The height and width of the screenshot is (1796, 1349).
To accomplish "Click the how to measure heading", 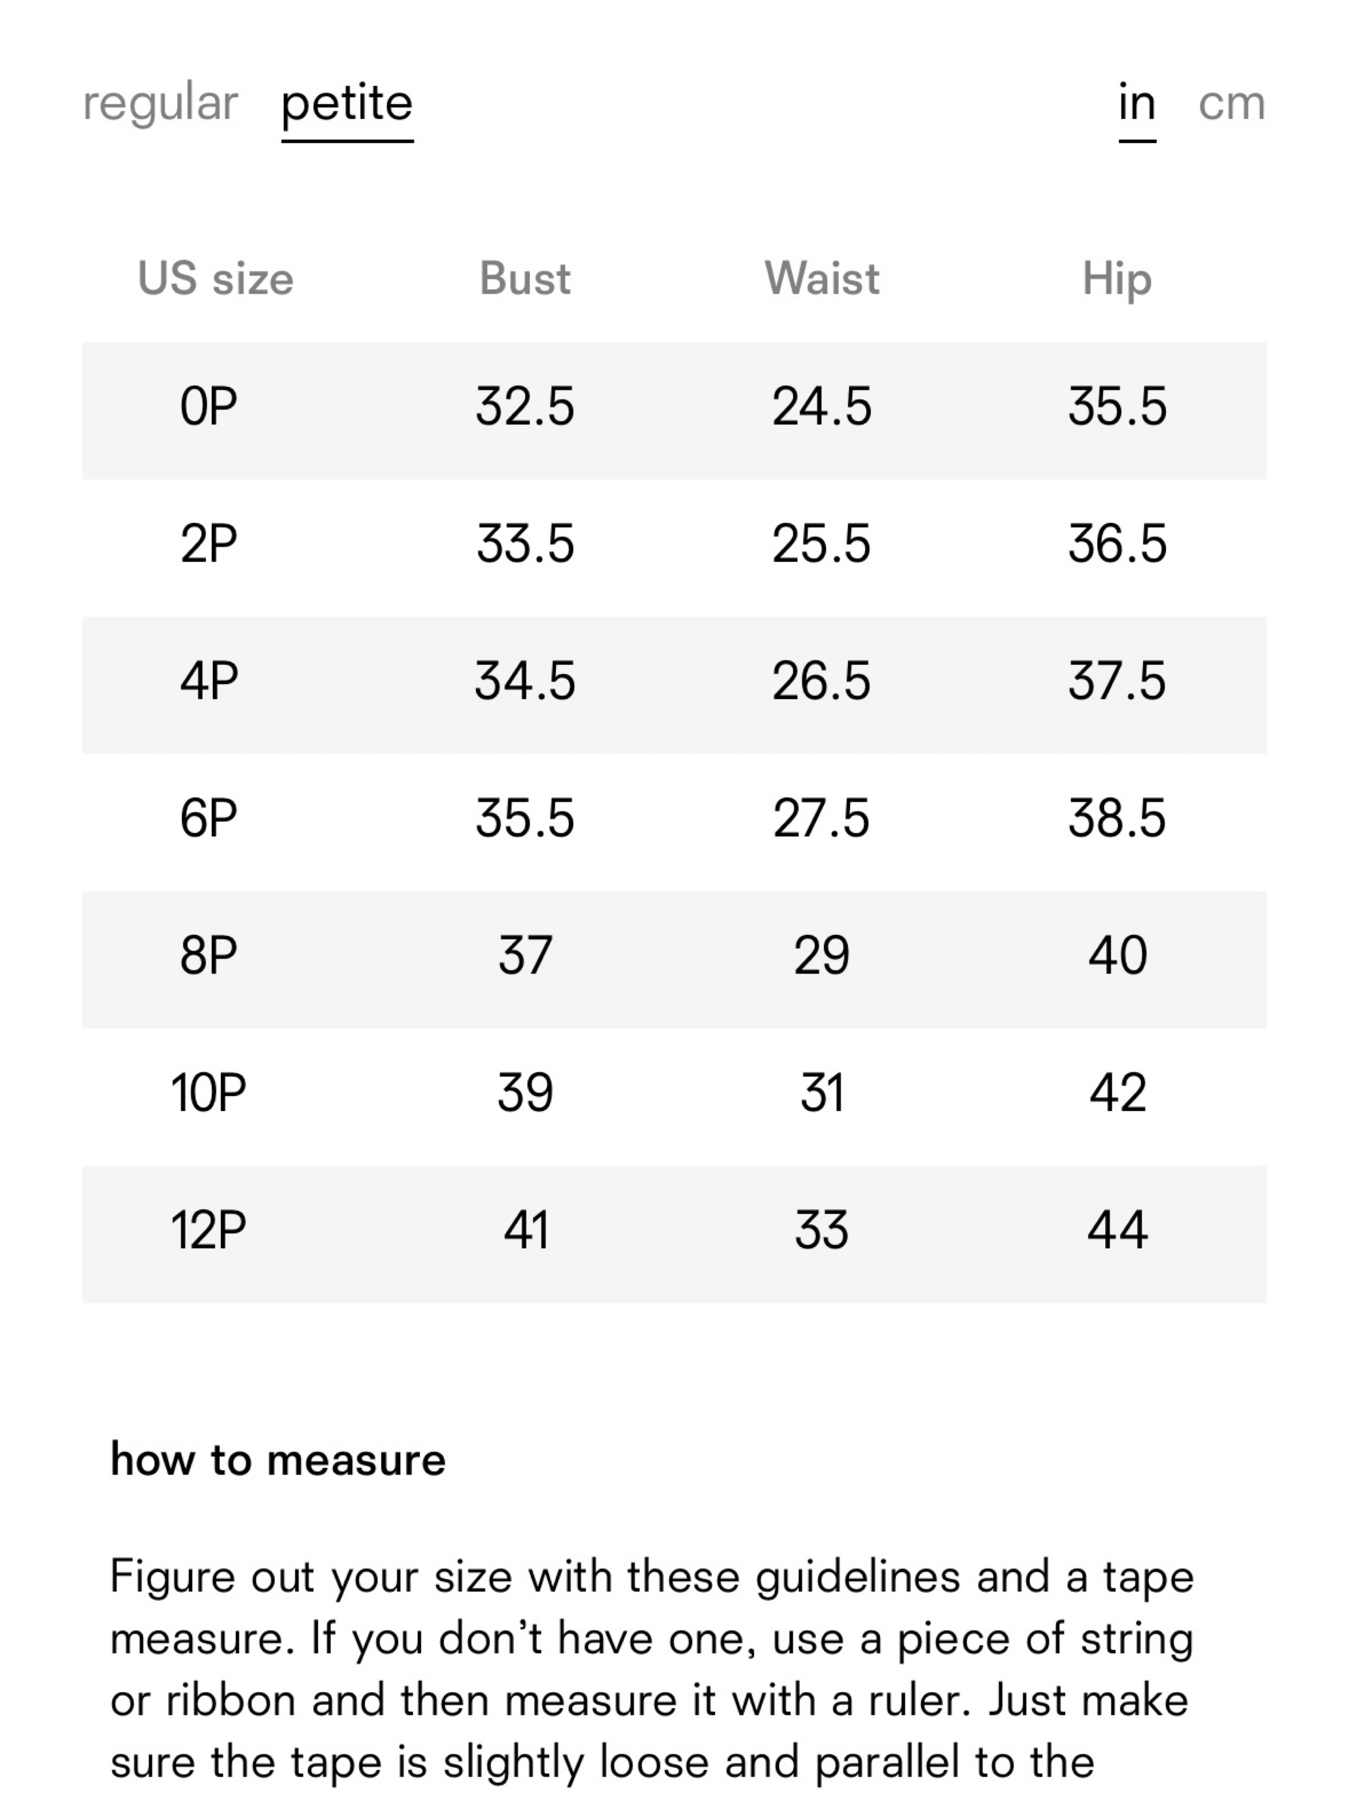I will click(278, 1459).
